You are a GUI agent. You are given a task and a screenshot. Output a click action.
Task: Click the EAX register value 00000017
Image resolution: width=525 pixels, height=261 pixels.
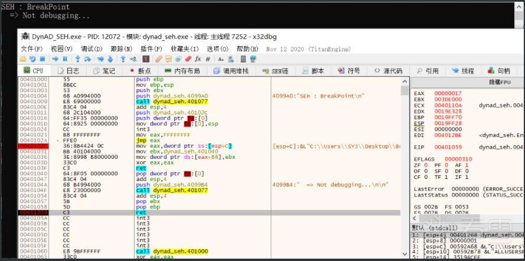[x=448, y=93]
